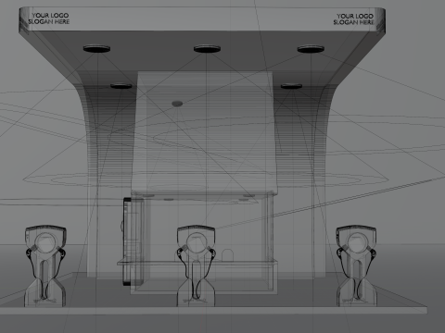The height and width of the screenshot is (333, 445).
Task: Click the 'YOUR LOGO' text on the right canopy corner
Action: click(355, 16)
